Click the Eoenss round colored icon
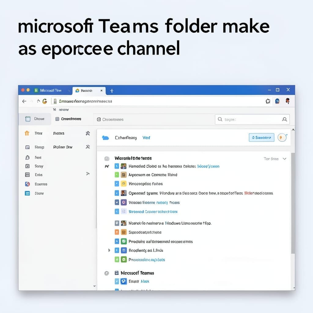Image resolution: width=313 pixels, height=313 pixels. 27,184
